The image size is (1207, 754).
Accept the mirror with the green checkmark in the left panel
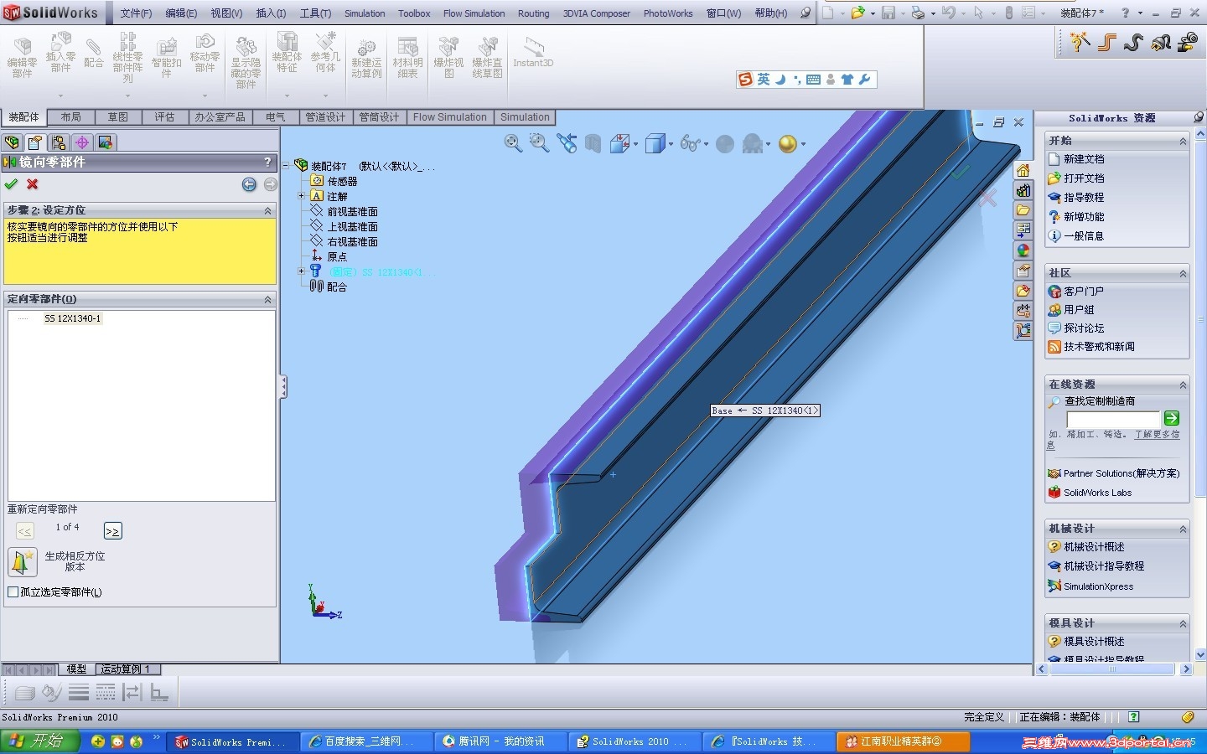pos(11,184)
